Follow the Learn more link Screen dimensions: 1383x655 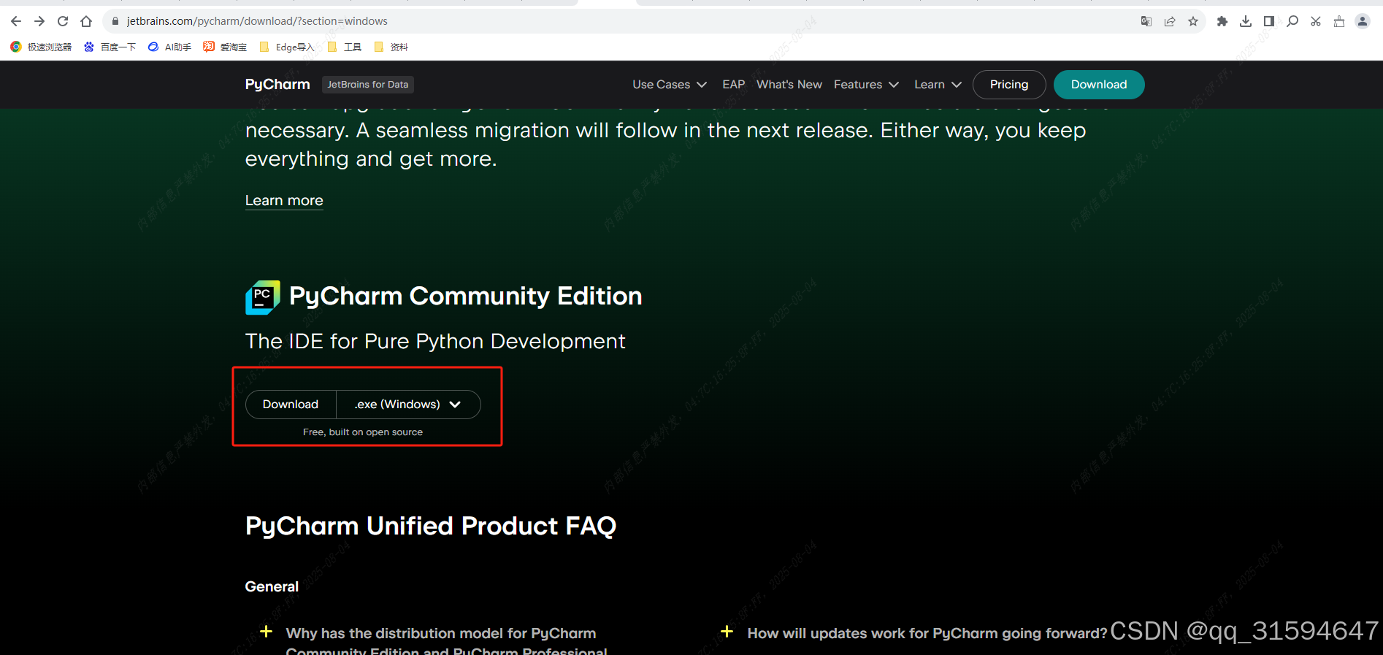[x=284, y=200]
